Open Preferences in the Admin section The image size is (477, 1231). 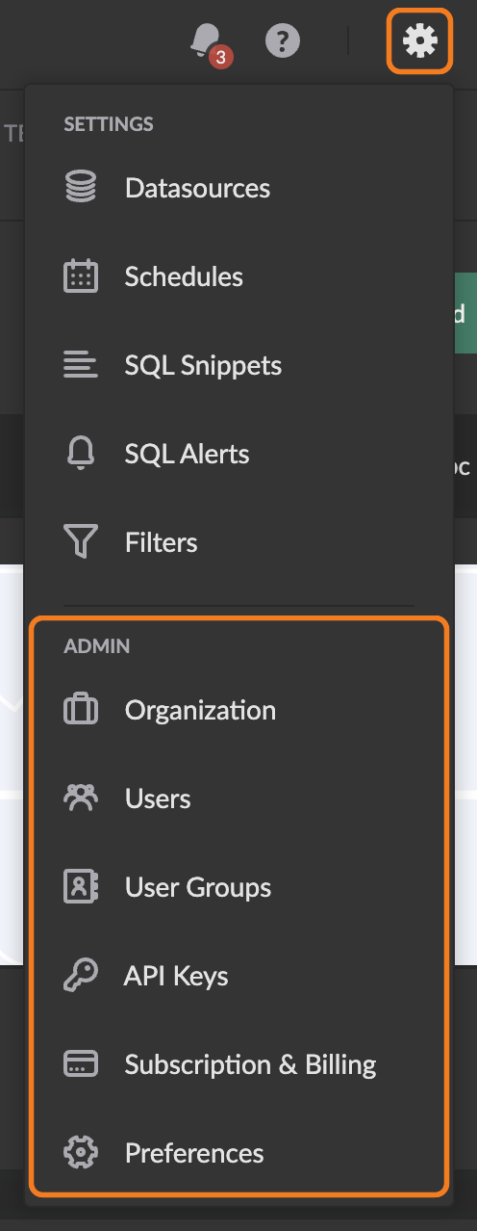tap(238, 1153)
